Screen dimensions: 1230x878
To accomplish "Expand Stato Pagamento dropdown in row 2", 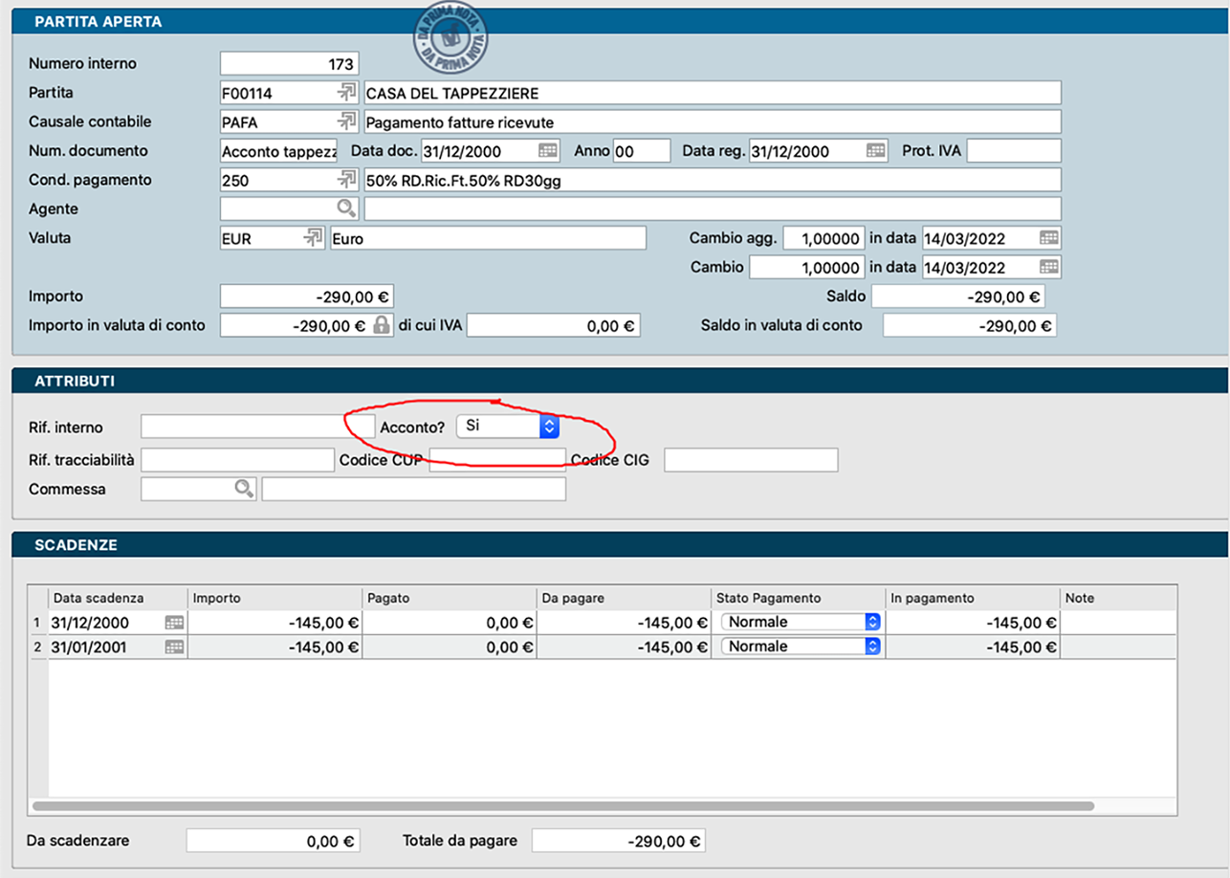I will [x=871, y=647].
